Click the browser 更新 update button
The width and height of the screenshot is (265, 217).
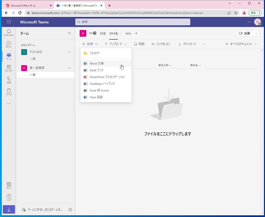(x=255, y=13)
